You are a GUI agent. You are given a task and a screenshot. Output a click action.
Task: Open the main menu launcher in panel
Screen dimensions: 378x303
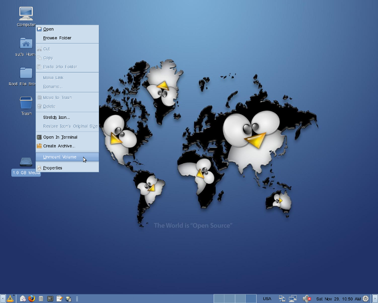click(x=10, y=299)
